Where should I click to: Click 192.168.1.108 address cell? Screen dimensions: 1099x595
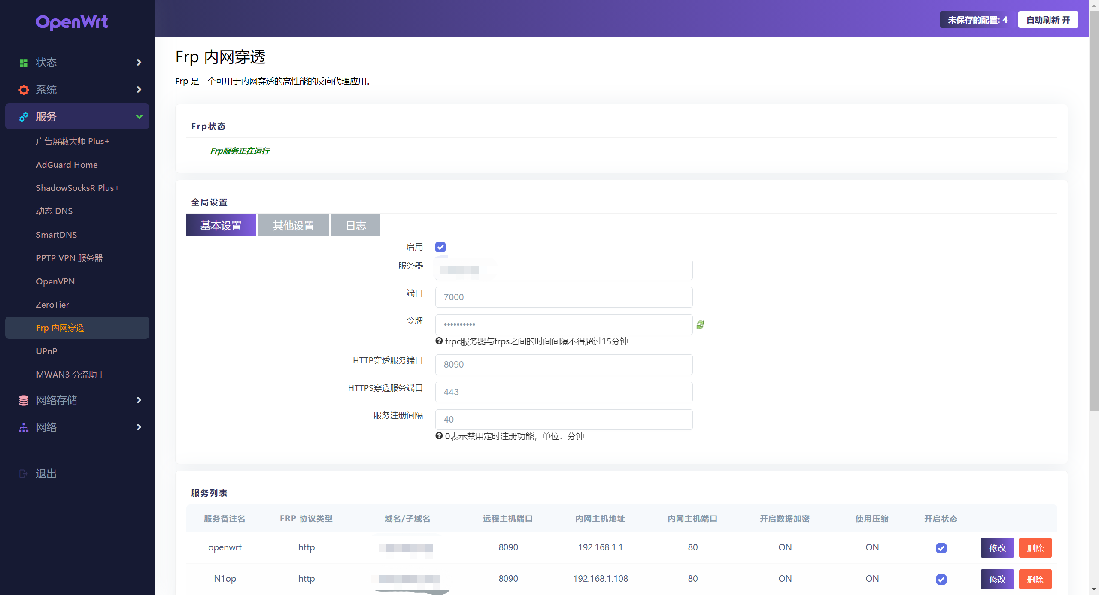click(x=600, y=579)
